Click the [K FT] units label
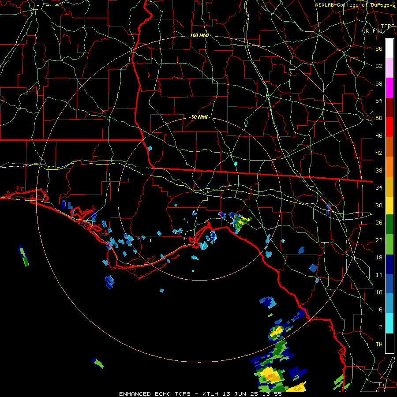 pos(373,31)
